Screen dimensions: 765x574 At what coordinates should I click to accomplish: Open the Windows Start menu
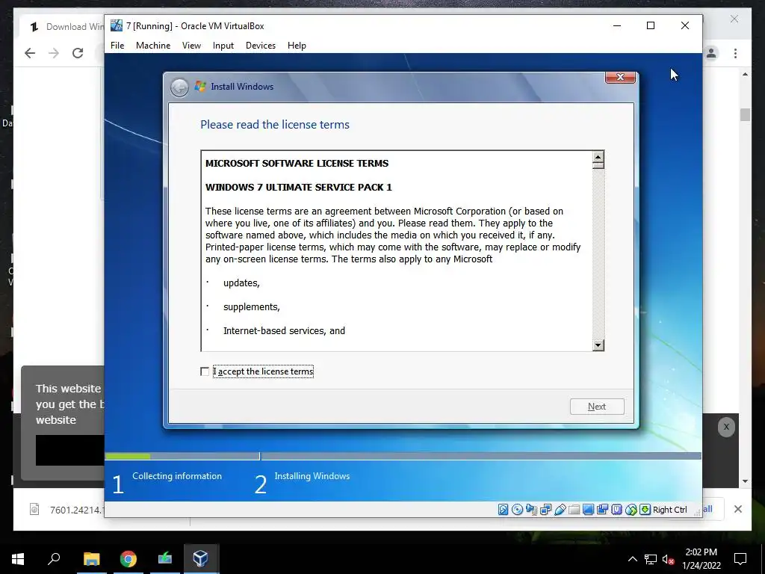tap(18, 559)
